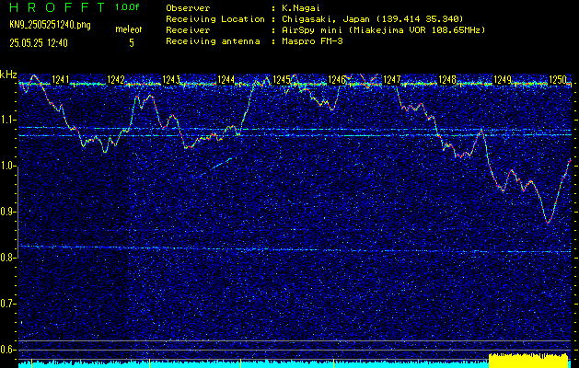Click the 1.0 frequency axis label

click(x=8, y=166)
